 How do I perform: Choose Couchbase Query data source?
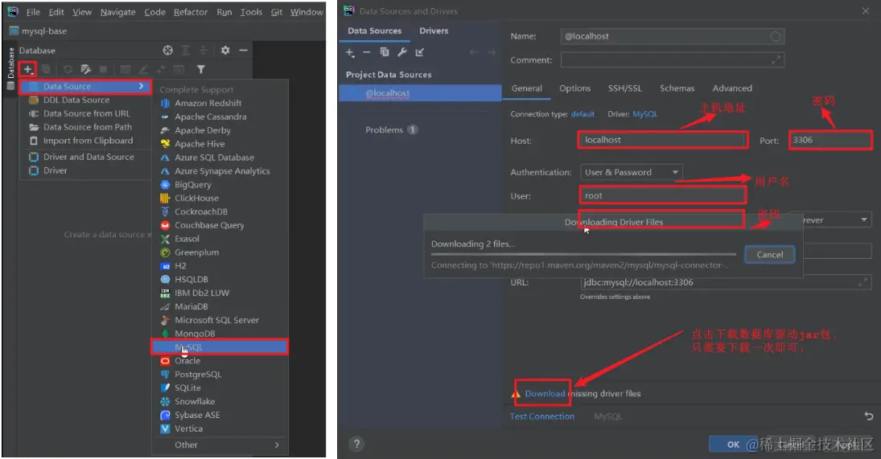220,225
